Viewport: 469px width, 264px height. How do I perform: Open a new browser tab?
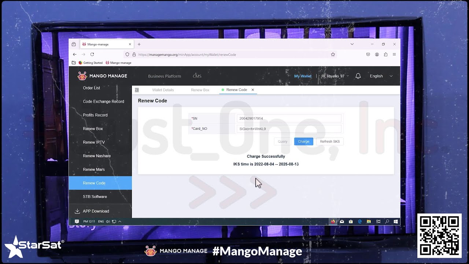(x=139, y=44)
